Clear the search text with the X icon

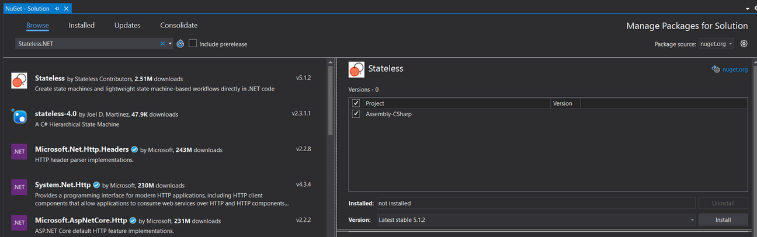[162, 44]
